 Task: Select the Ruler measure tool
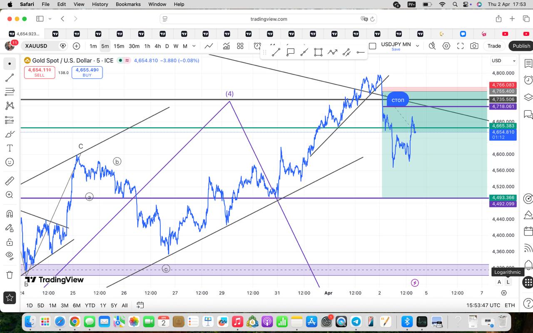(x=10, y=181)
